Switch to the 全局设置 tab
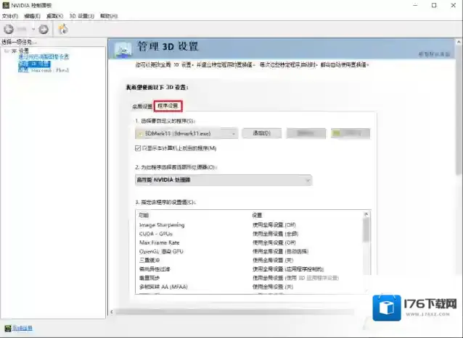 (x=142, y=106)
